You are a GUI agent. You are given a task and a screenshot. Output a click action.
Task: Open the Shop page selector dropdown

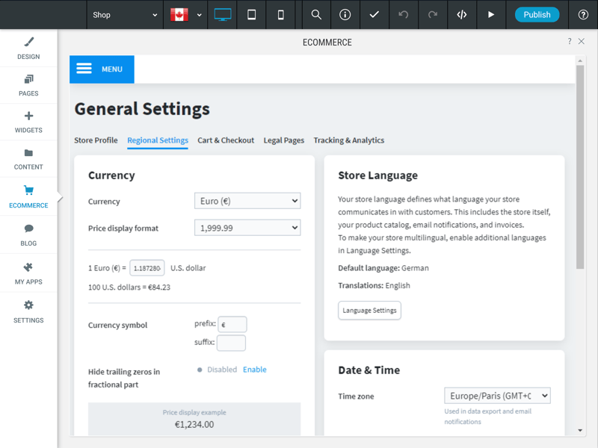click(125, 14)
